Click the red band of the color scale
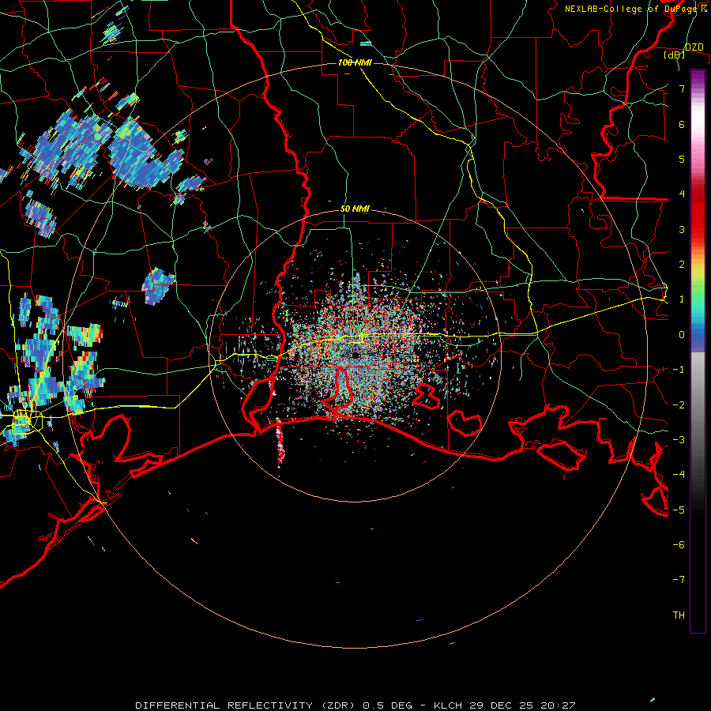This screenshot has width=711, height=711. 698,213
